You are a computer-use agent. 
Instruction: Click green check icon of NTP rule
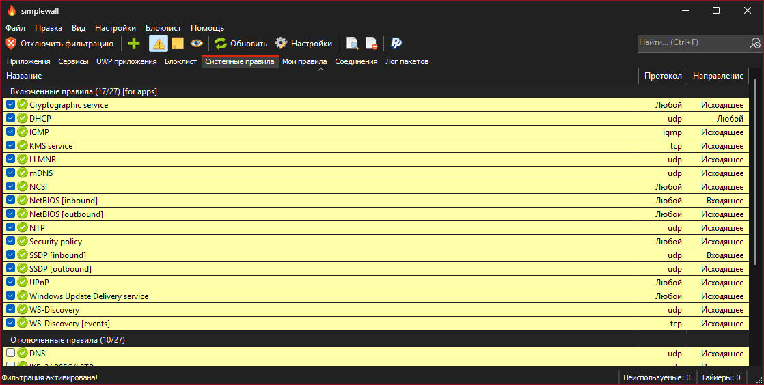[x=23, y=227]
